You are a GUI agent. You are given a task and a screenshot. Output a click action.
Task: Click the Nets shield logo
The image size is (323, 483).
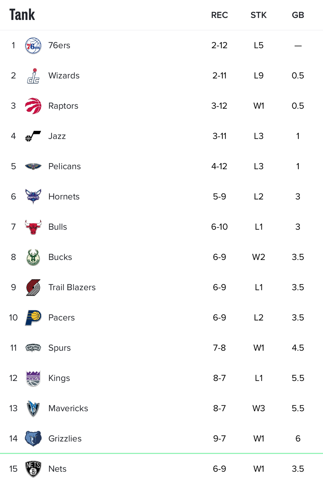click(33, 469)
